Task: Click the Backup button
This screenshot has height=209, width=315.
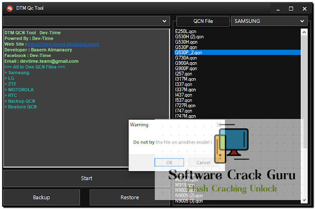Action: click(x=41, y=197)
